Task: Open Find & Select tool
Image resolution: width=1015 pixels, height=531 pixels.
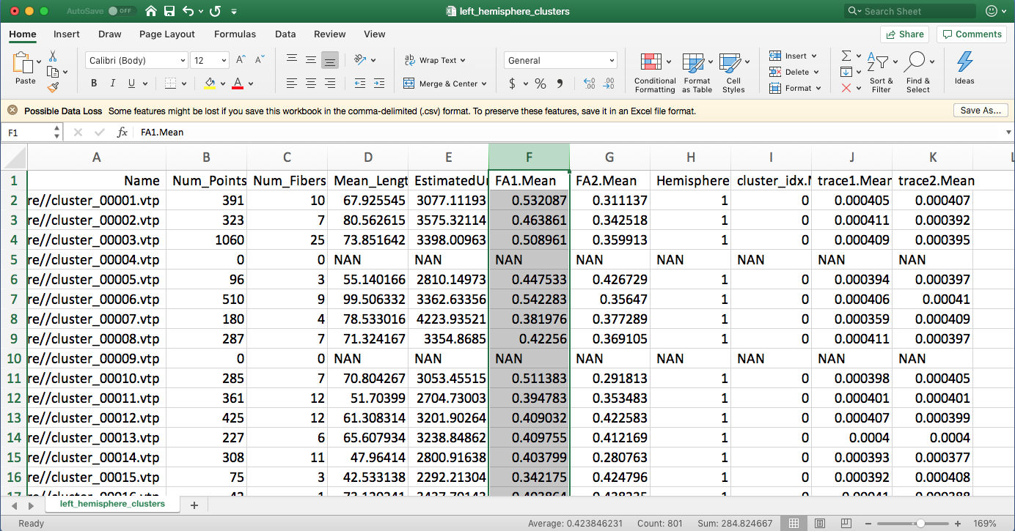Action: click(917, 73)
